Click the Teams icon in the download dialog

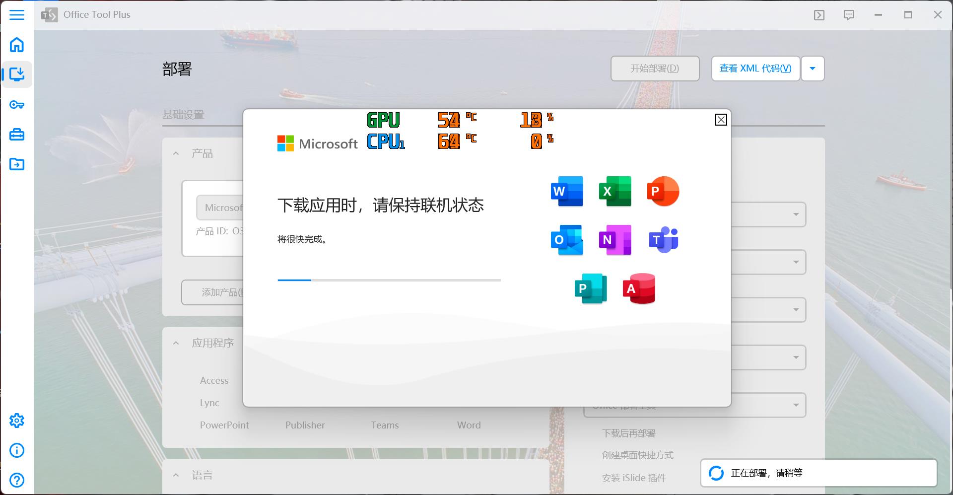(664, 240)
